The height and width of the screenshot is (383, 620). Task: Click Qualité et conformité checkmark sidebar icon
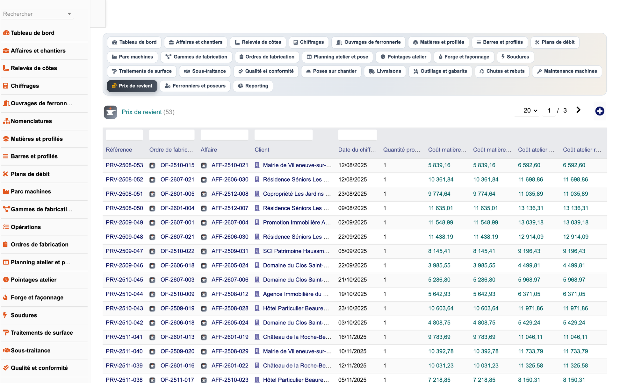pos(6,368)
